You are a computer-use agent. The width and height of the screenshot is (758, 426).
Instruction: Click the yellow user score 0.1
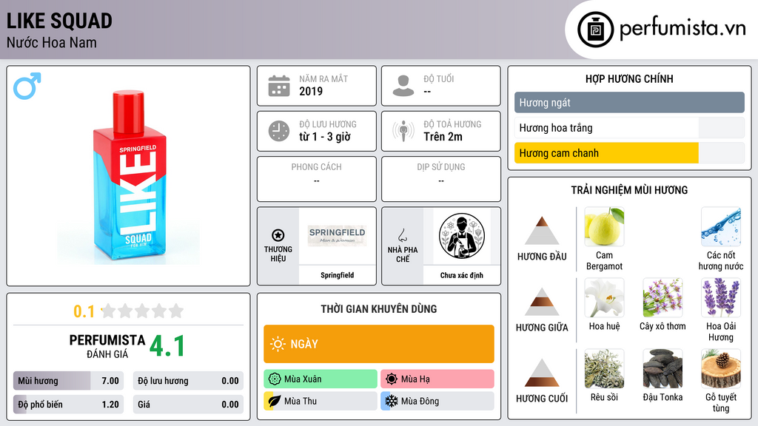(x=84, y=311)
